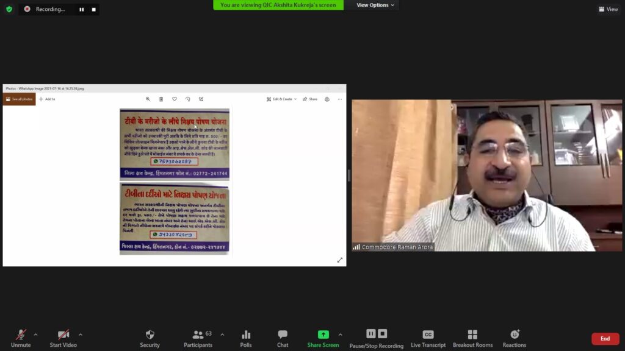
Task: Click the red End meeting button
Action: pyautogui.click(x=605, y=339)
